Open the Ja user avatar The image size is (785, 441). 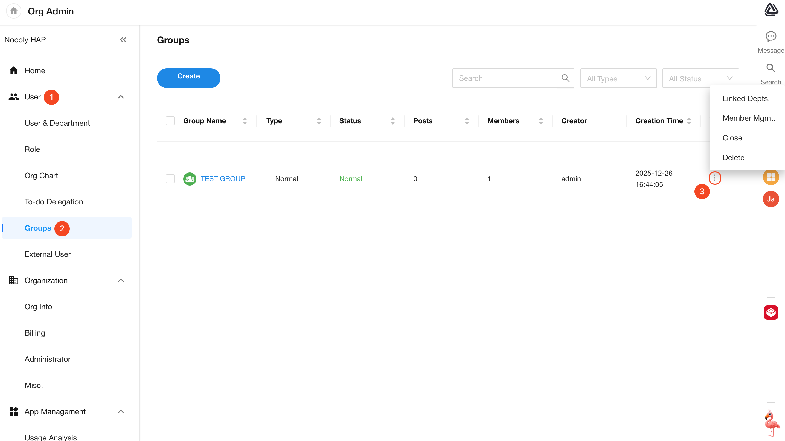pyautogui.click(x=771, y=199)
